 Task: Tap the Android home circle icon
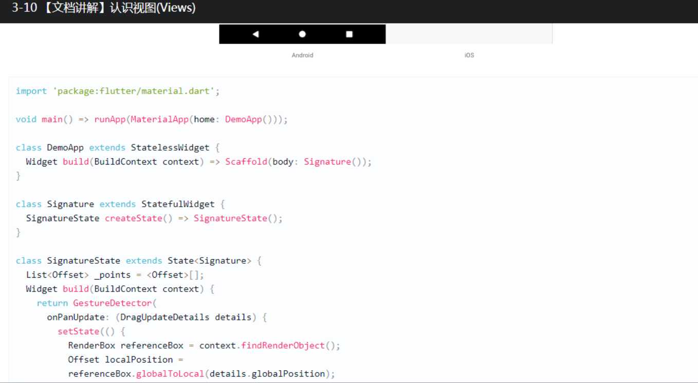(302, 34)
